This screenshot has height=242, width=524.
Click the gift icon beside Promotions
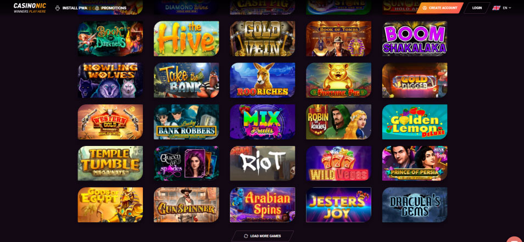coord(97,8)
